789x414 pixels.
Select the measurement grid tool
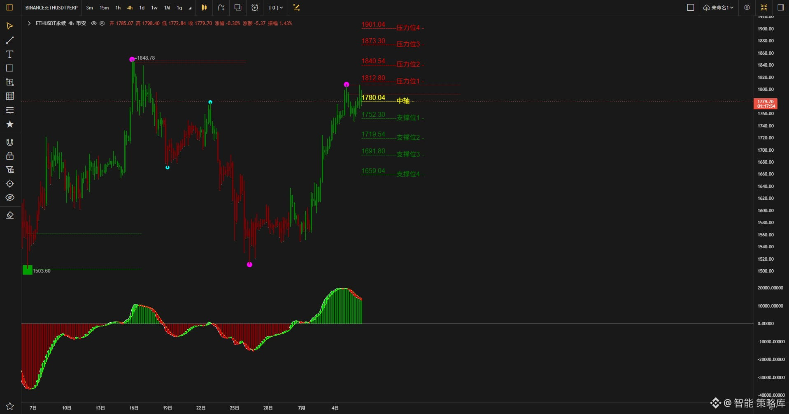point(10,82)
